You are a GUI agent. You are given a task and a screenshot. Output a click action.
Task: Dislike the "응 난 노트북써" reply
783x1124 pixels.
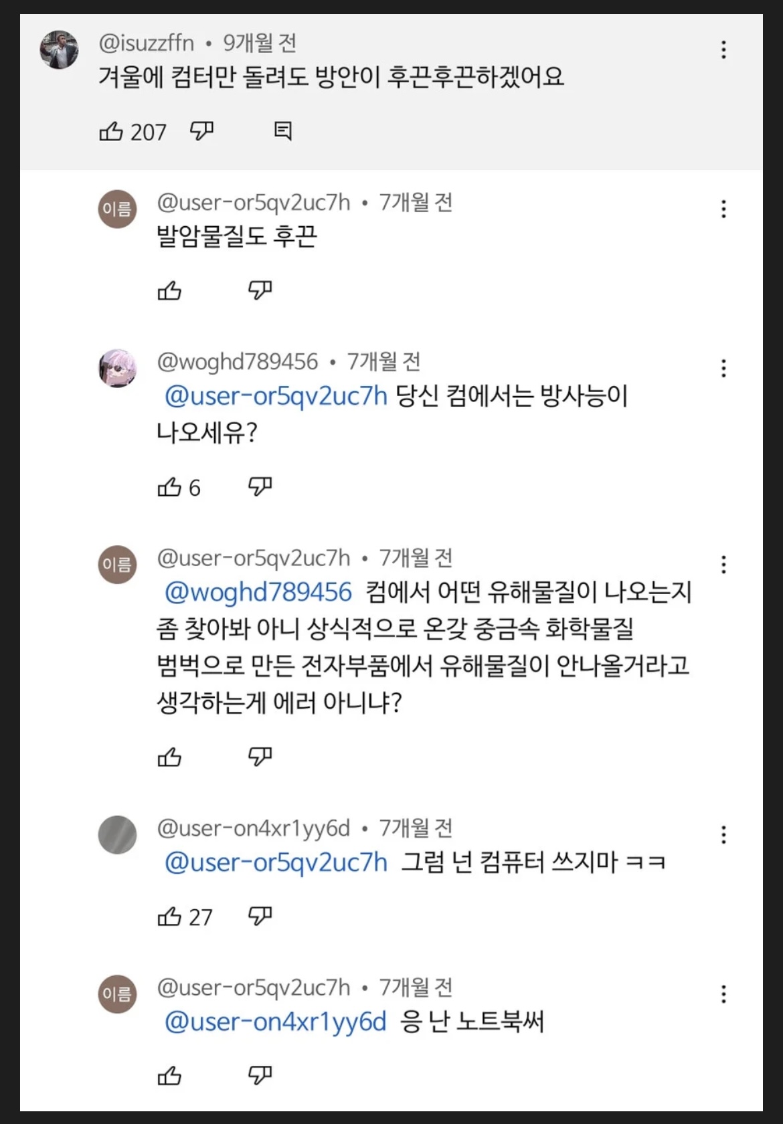260,1075
